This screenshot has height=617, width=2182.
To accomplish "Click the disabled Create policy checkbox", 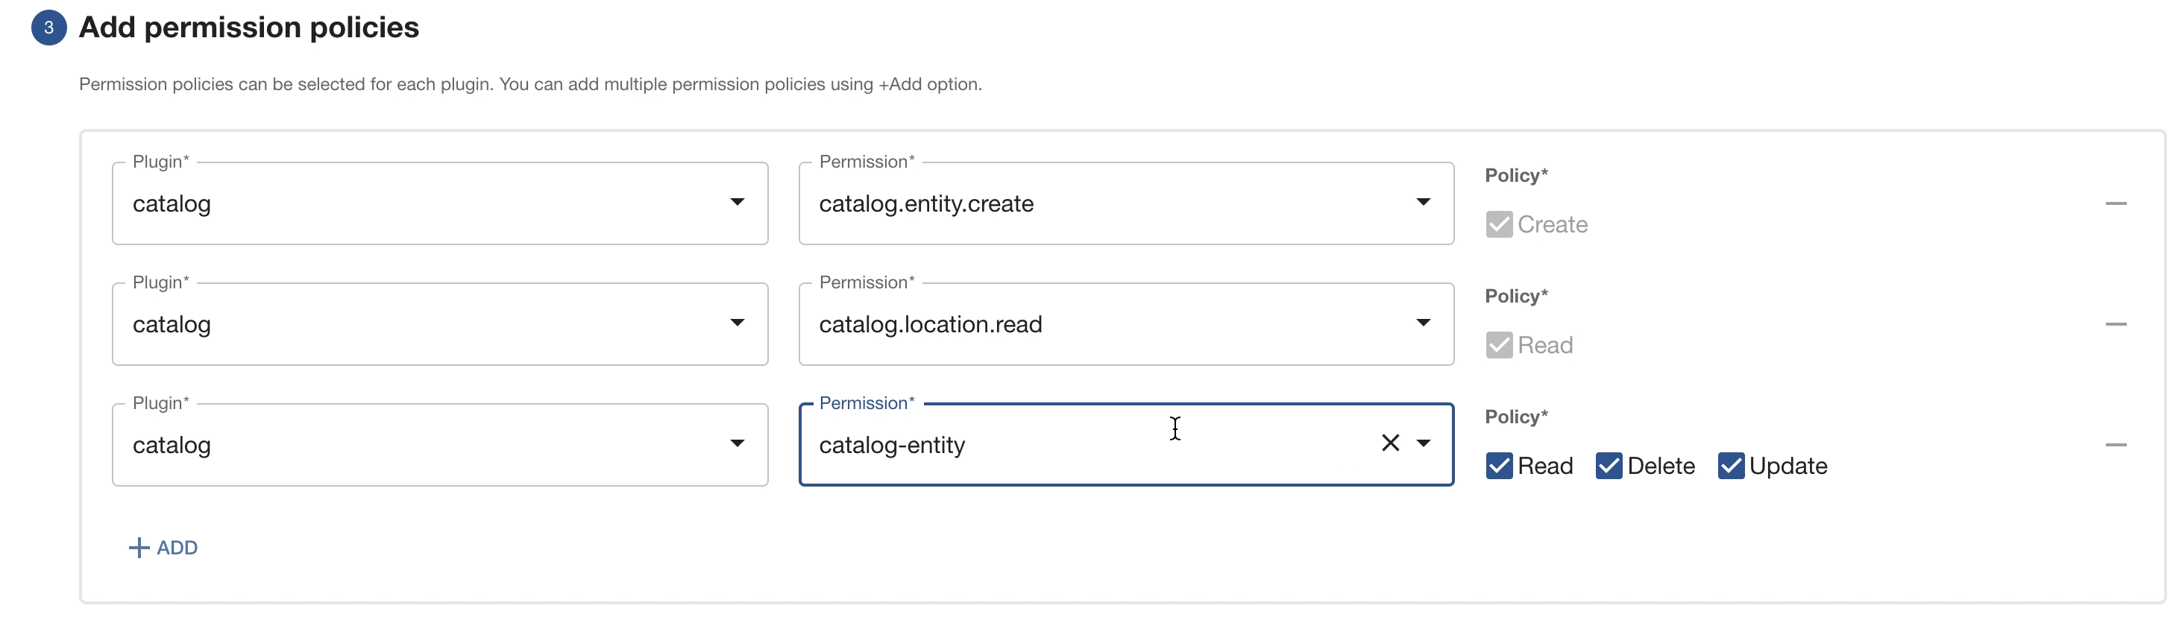I will 1498,224.
